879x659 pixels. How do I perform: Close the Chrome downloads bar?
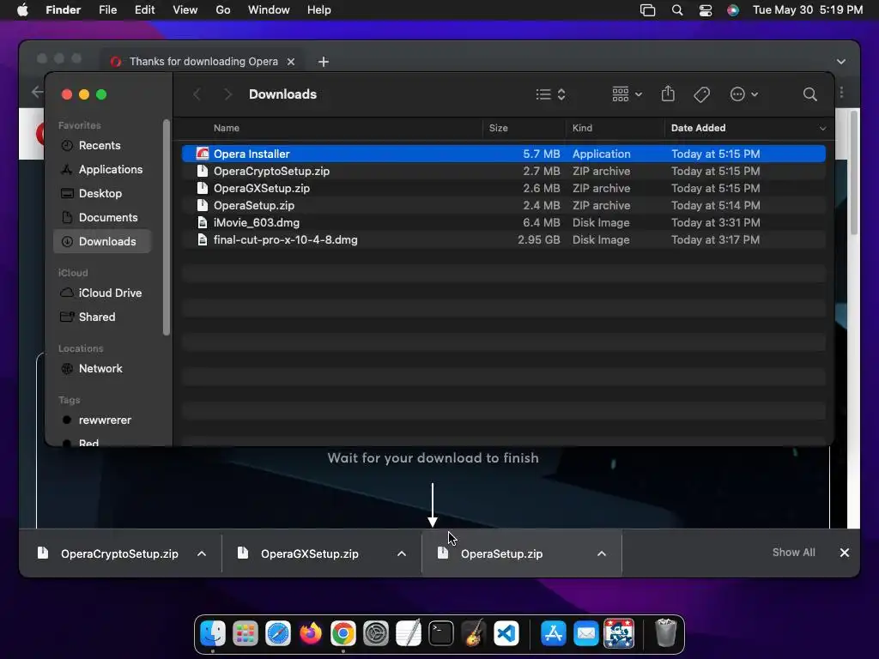[x=845, y=553]
